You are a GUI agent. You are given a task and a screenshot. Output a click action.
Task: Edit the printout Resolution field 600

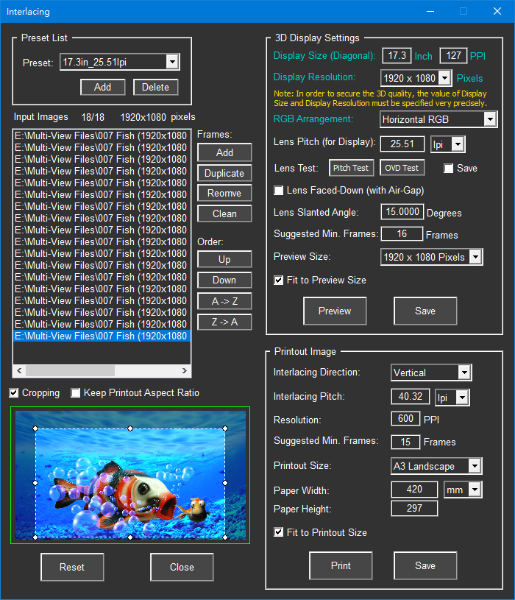tap(405, 419)
